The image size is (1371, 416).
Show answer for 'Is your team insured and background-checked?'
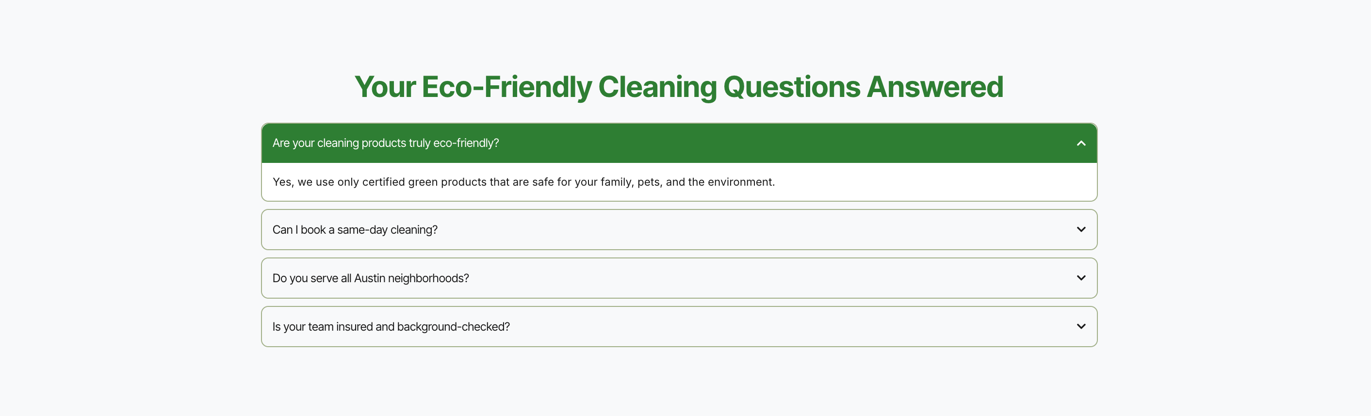pos(391,327)
